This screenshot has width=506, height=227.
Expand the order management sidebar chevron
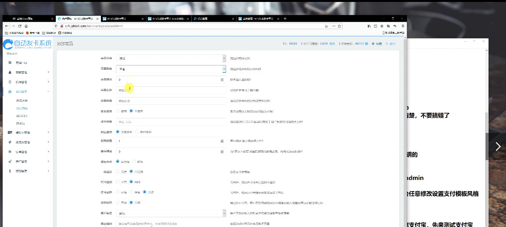[x=49, y=151]
